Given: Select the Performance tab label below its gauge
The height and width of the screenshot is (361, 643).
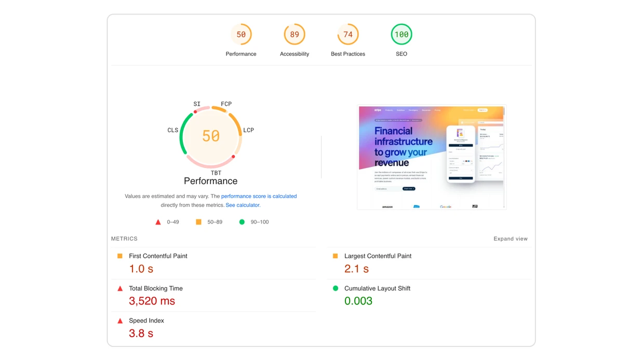Looking at the screenshot, I should tap(241, 53).
